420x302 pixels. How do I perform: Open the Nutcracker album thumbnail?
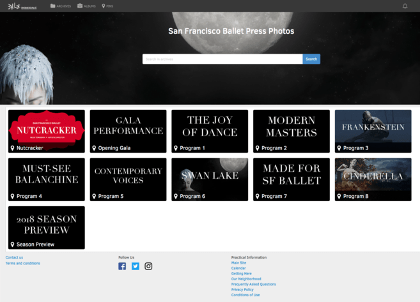tap(47, 132)
